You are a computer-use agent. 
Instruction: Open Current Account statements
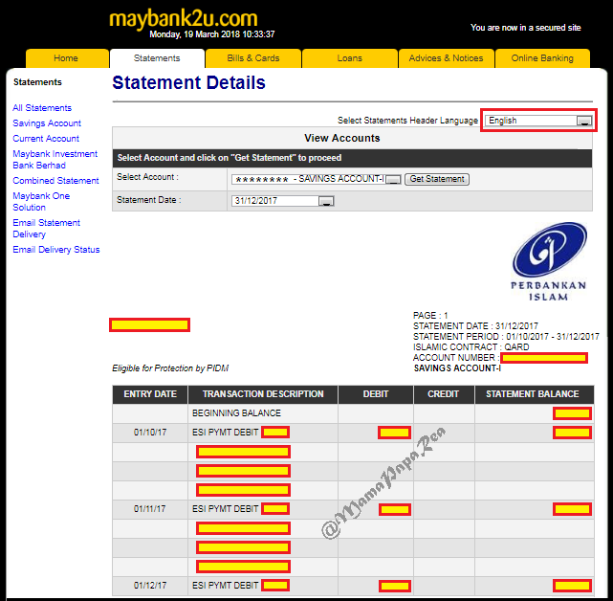[x=46, y=138]
